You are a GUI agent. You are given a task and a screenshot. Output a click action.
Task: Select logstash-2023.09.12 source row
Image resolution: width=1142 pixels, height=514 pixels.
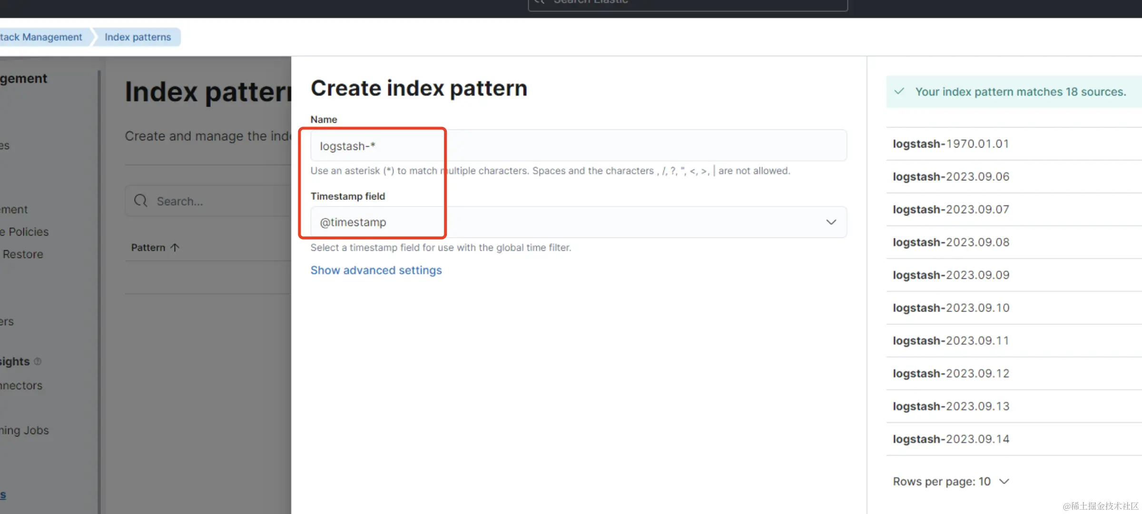tap(1014, 374)
